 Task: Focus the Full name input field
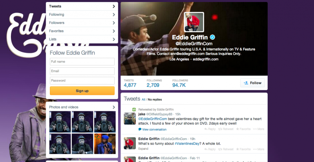82,62
